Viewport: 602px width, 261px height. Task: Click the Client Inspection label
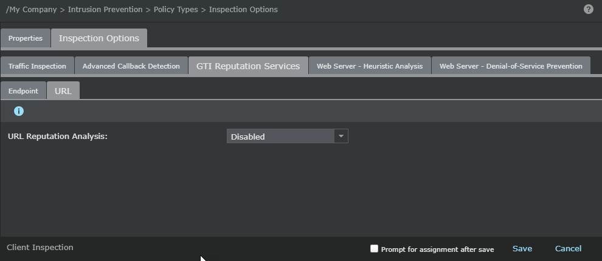tap(40, 248)
